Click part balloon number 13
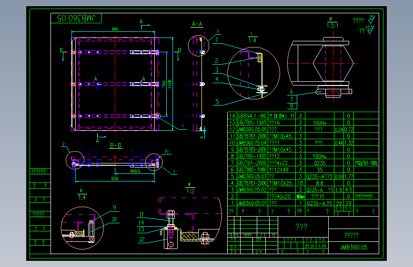Screen dimensions: 413x267 pyautogui.click(x=141, y=229)
